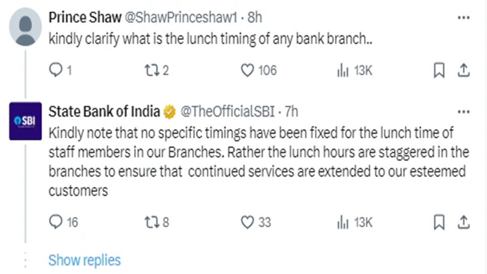Expand Show replies
The image size is (487, 274).
pyautogui.click(x=84, y=260)
